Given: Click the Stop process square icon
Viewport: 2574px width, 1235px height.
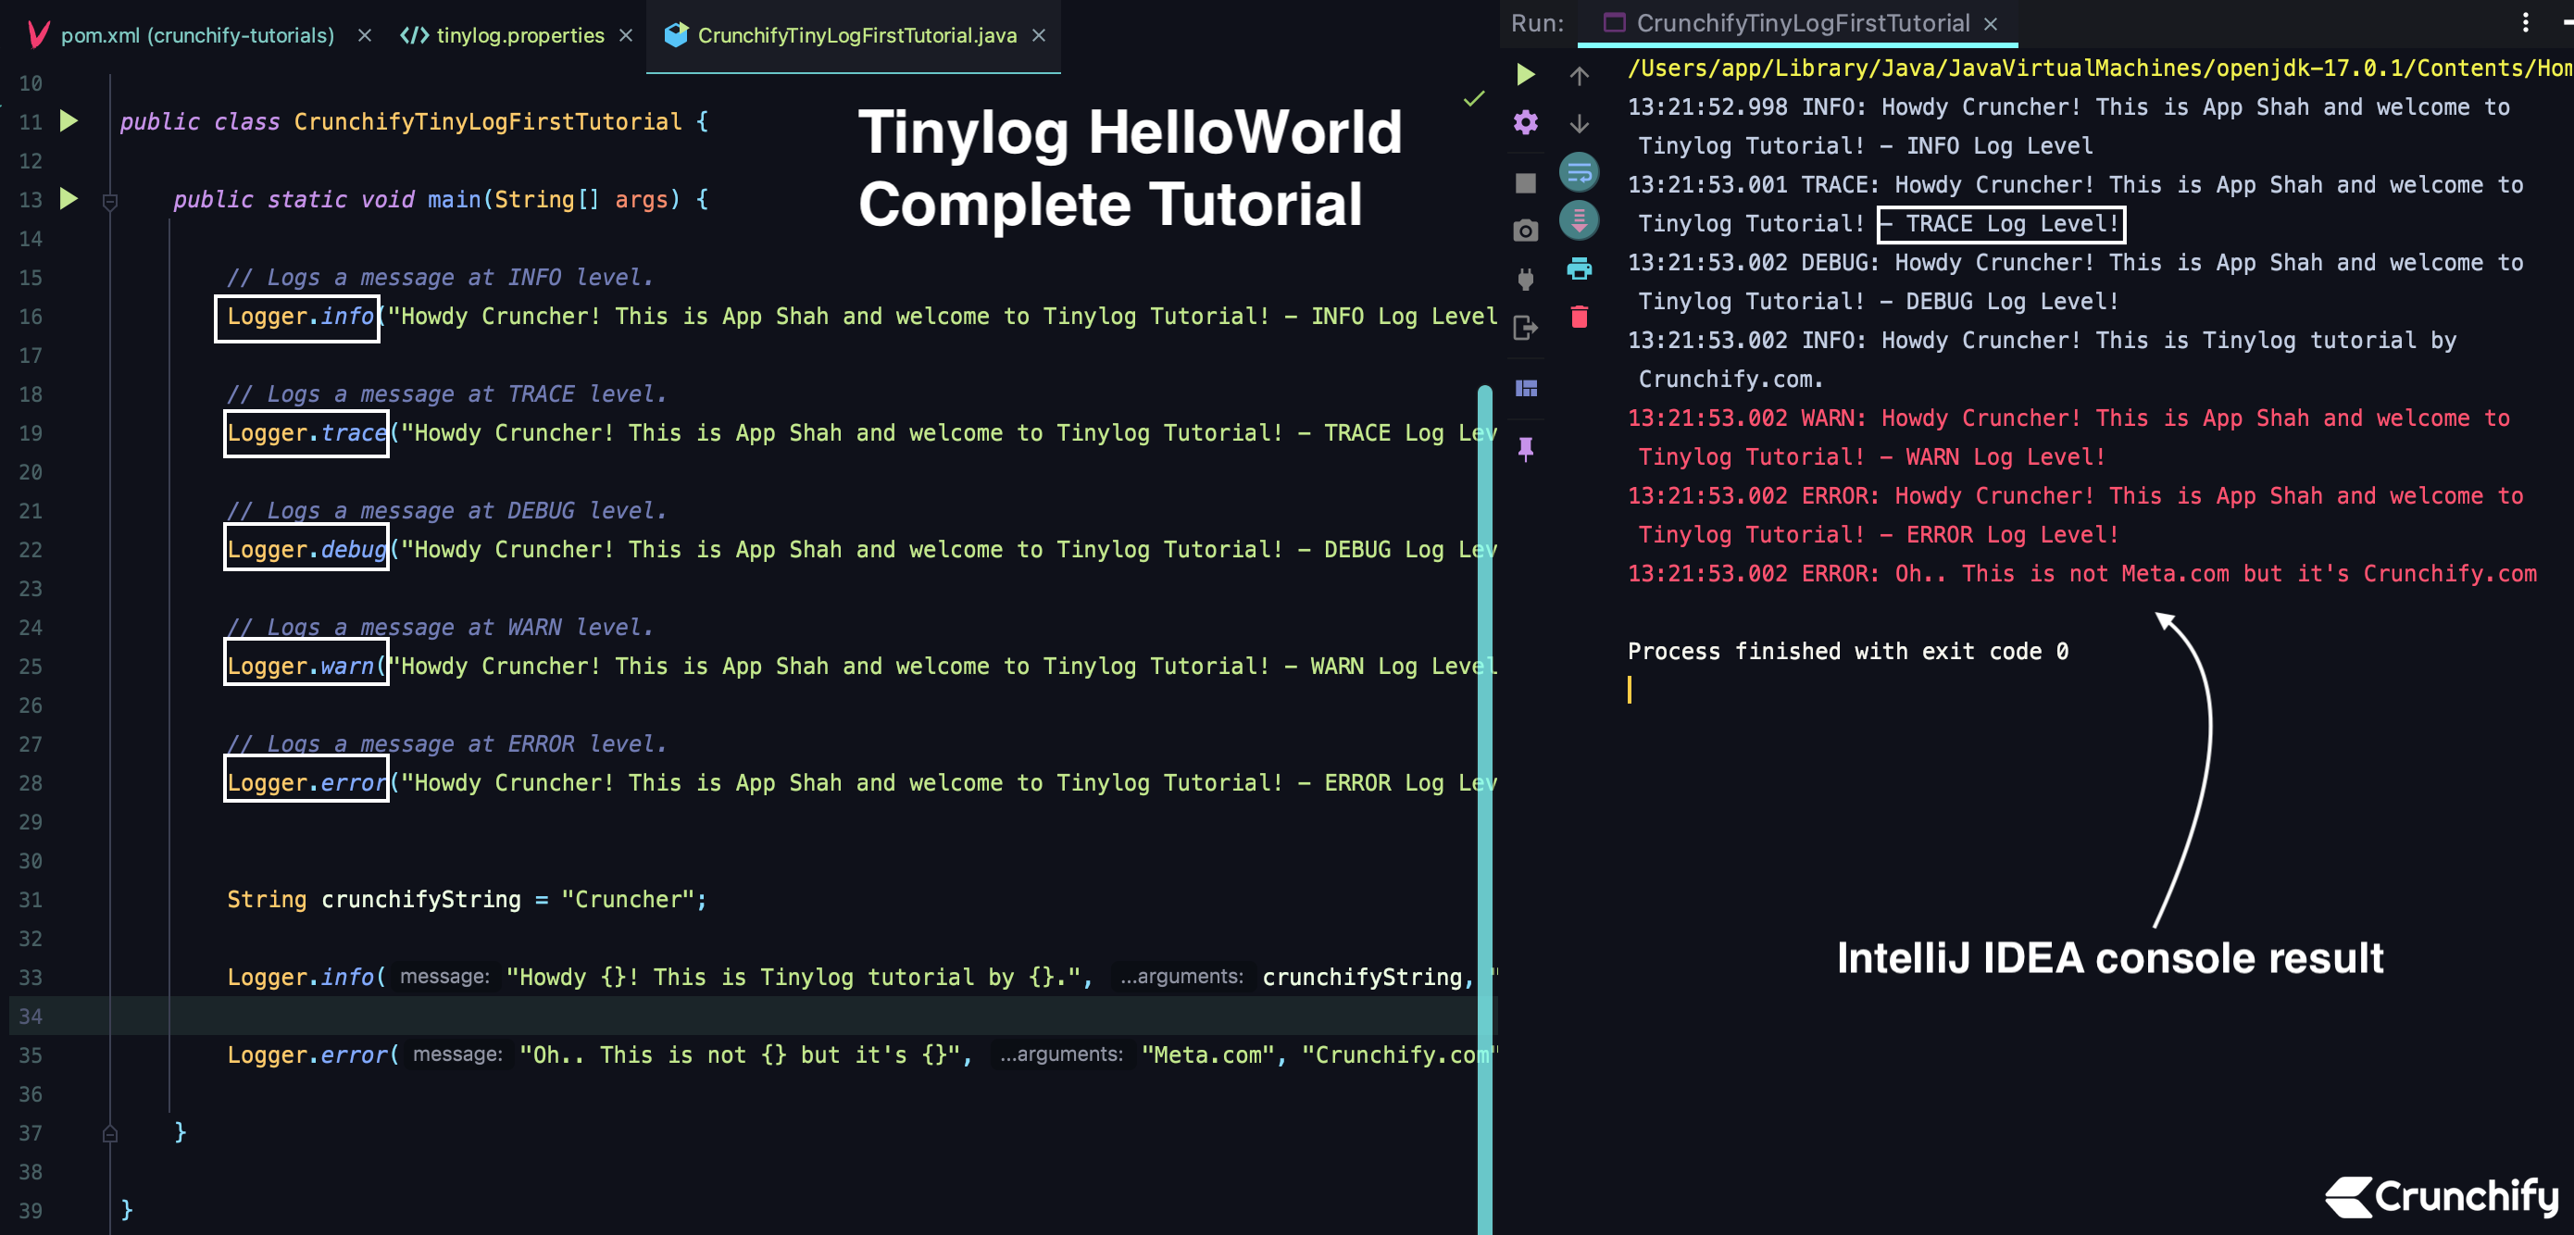Looking at the screenshot, I should (1525, 183).
